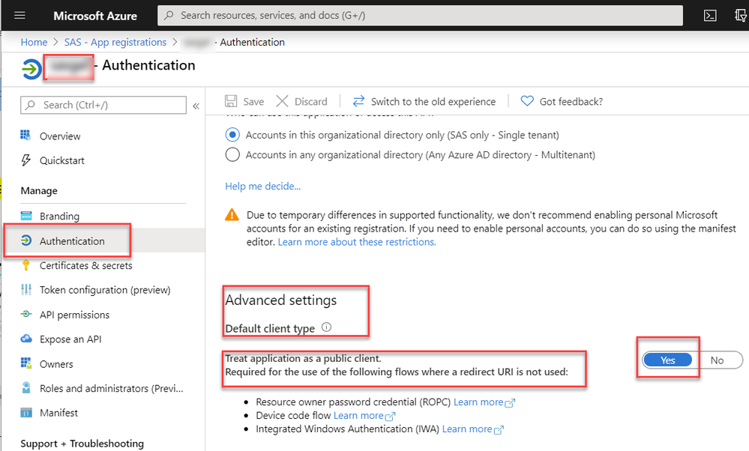Open Learn more about these restrictions
This screenshot has width=749, height=451.
tap(357, 242)
